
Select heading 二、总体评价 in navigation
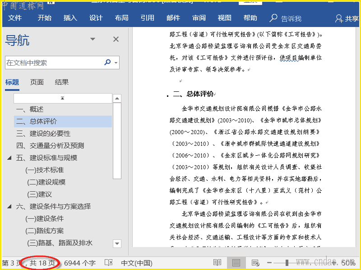[63, 121]
